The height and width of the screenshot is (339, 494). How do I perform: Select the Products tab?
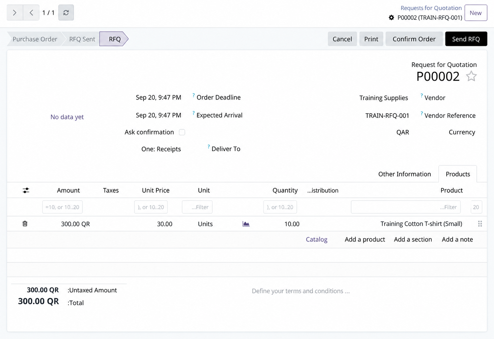(458, 174)
